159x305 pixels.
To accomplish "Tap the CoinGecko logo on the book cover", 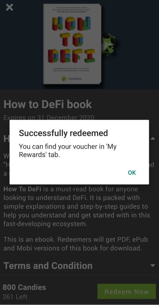I will 72,79.
